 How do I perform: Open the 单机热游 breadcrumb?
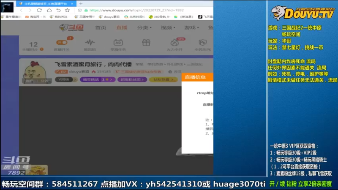155,64
